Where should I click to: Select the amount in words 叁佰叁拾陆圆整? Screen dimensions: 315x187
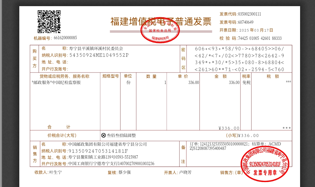click(x=121, y=135)
